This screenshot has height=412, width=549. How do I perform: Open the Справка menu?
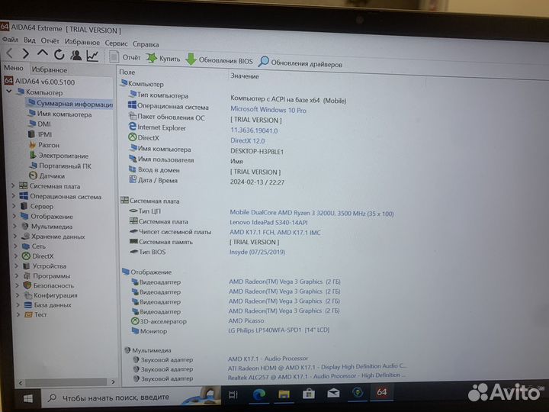[146, 44]
